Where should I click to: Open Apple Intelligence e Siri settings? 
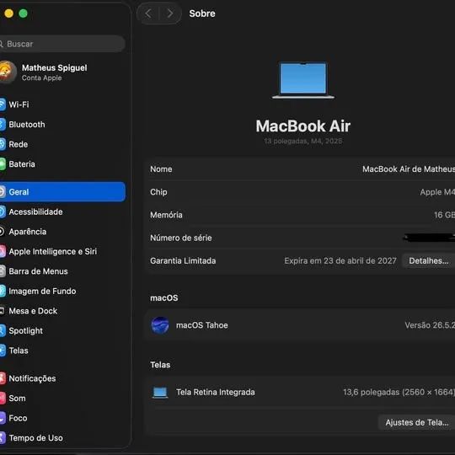click(x=62, y=251)
